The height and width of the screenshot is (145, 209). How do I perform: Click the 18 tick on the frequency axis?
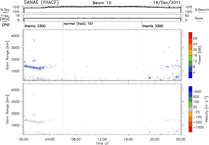pos(18,16)
